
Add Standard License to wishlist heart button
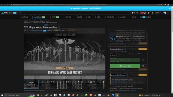pos(143,66)
